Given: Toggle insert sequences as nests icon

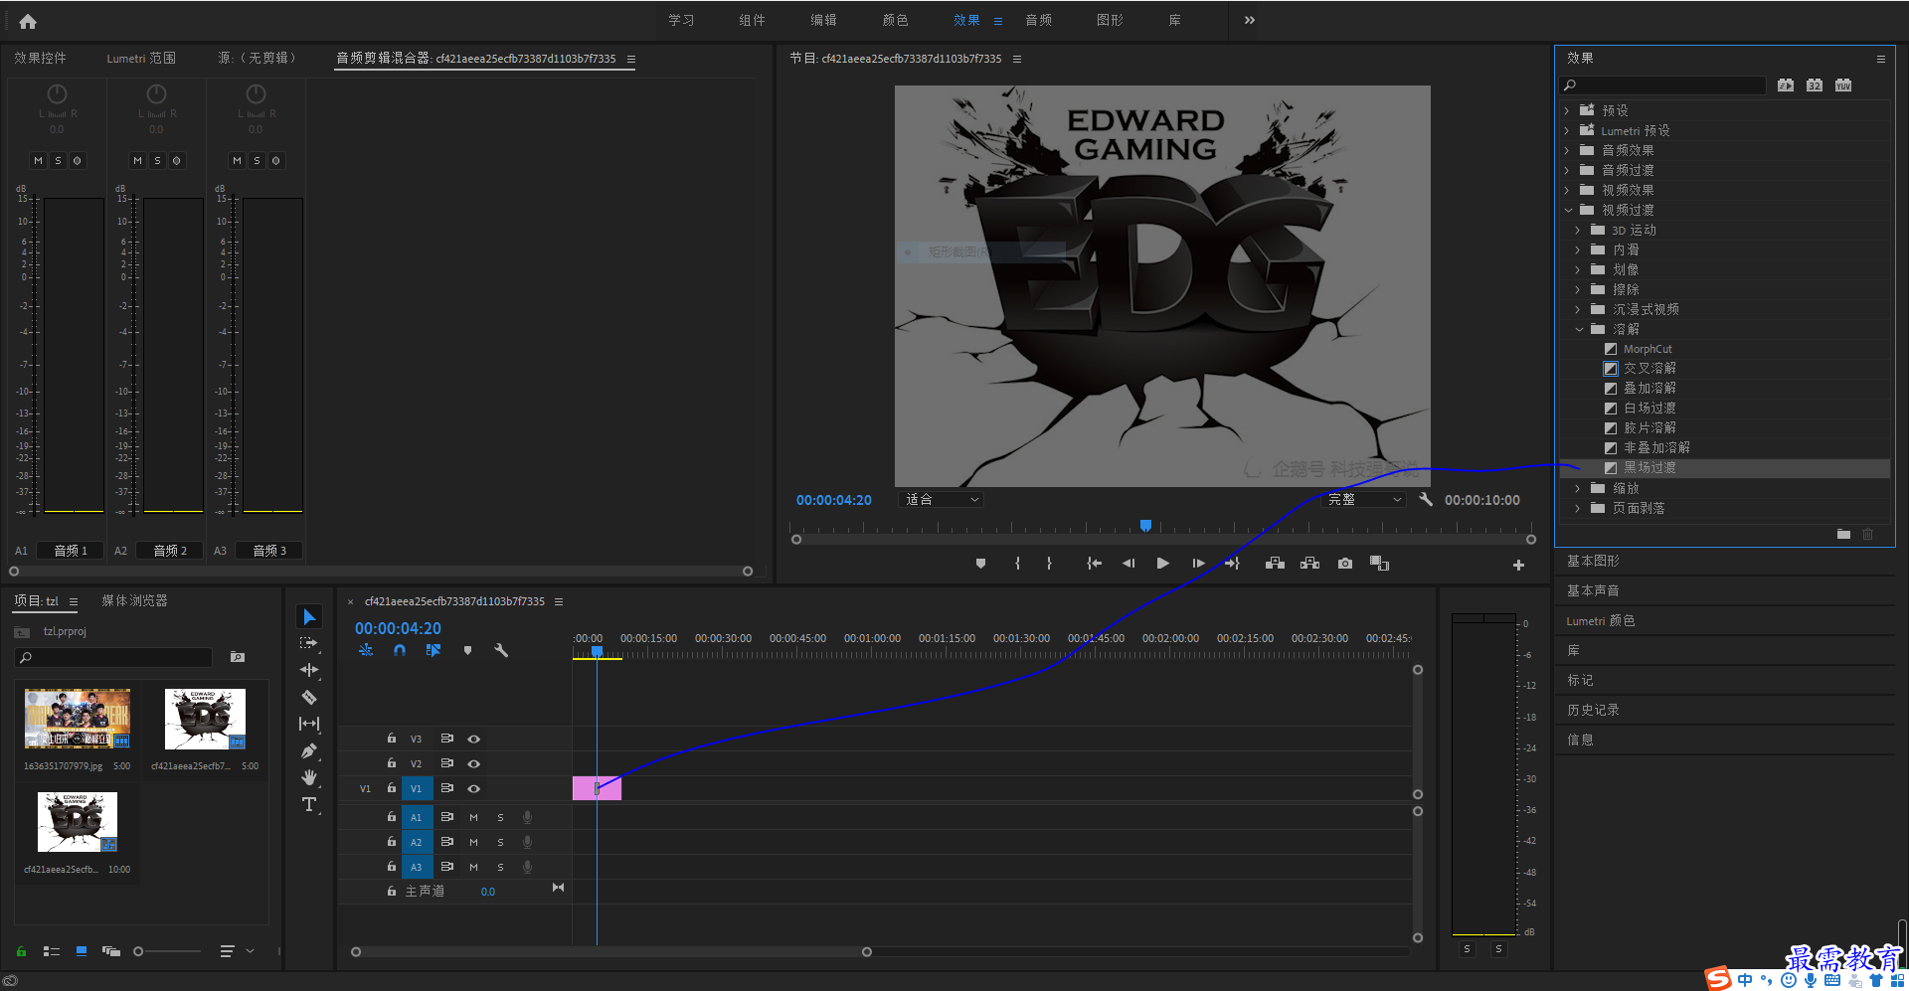Looking at the screenshot, I should pyautogui.click(x=366, y=650).
